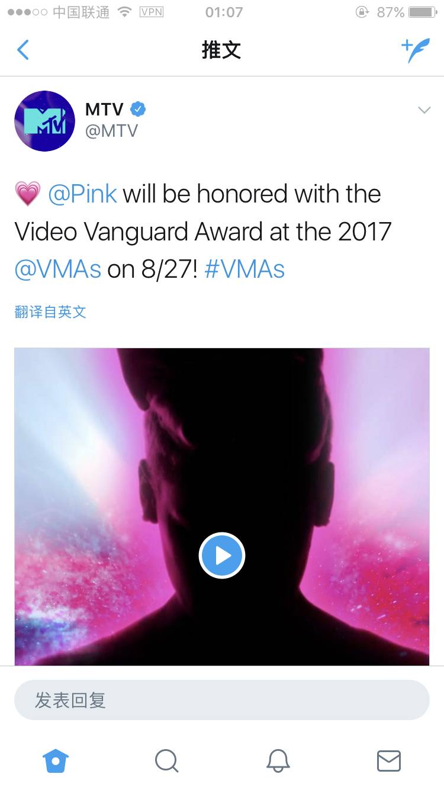Open the Home tab icon
Viewport: 444px width, 790px height.
56,761
